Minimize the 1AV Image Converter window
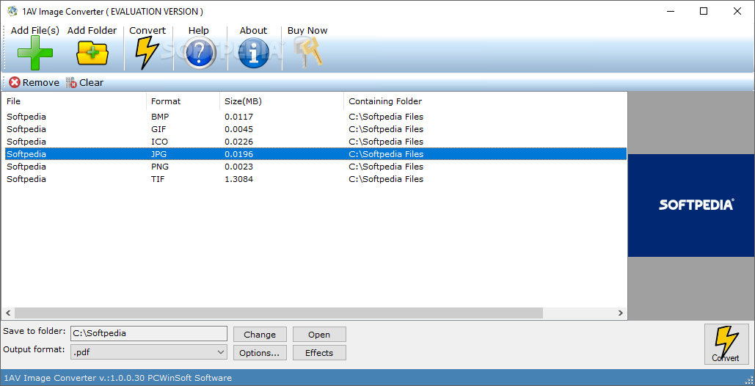This screenshot has width=755, height=386. [x=670, y=12]
